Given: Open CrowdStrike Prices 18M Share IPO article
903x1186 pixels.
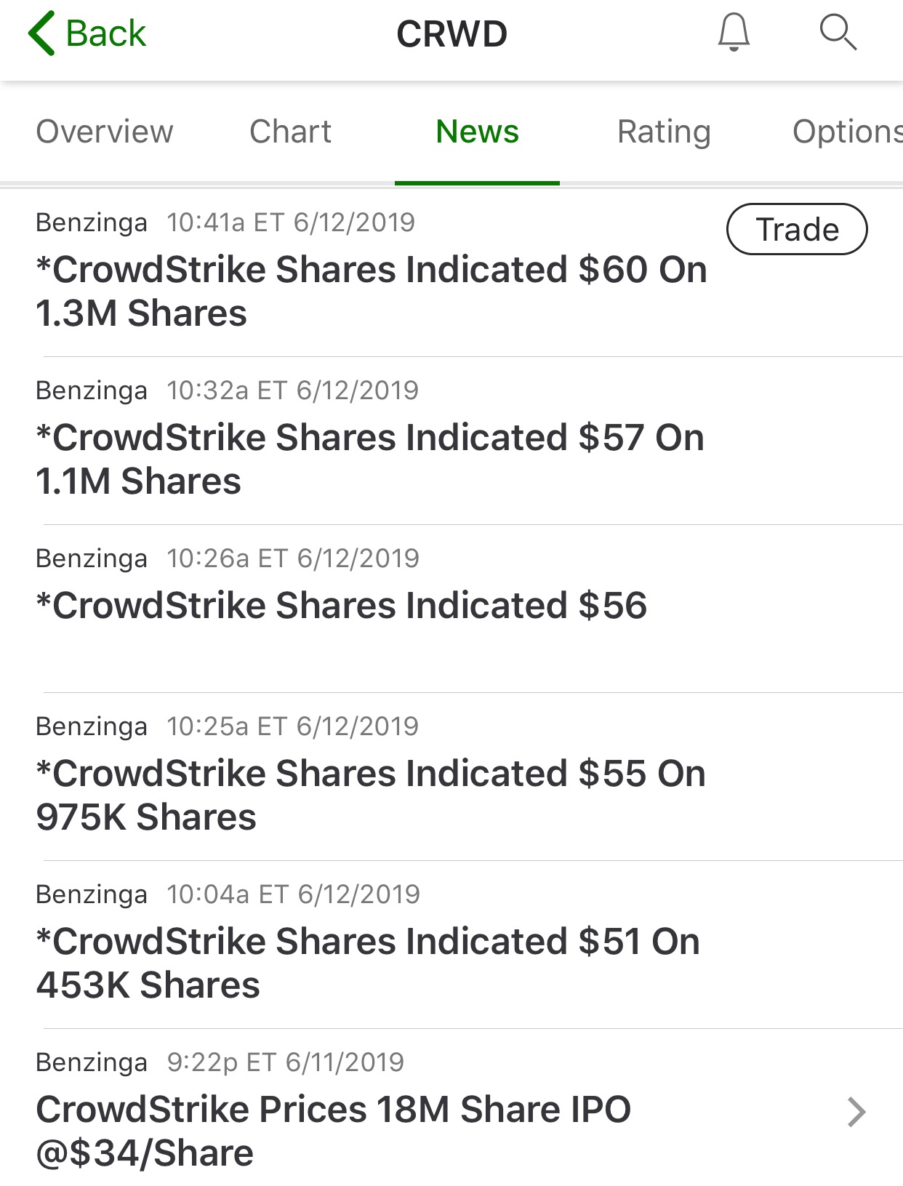Looking at the screenshot, I should point(333,1131).
